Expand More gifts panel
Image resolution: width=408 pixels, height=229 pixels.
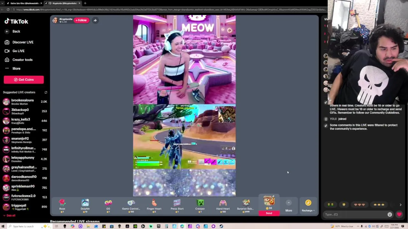pyautogui.click(x=288, y=206)
